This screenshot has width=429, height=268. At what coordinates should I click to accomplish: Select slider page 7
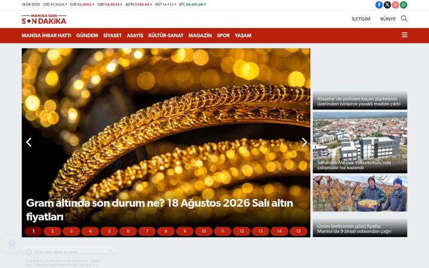pos(147,231)
